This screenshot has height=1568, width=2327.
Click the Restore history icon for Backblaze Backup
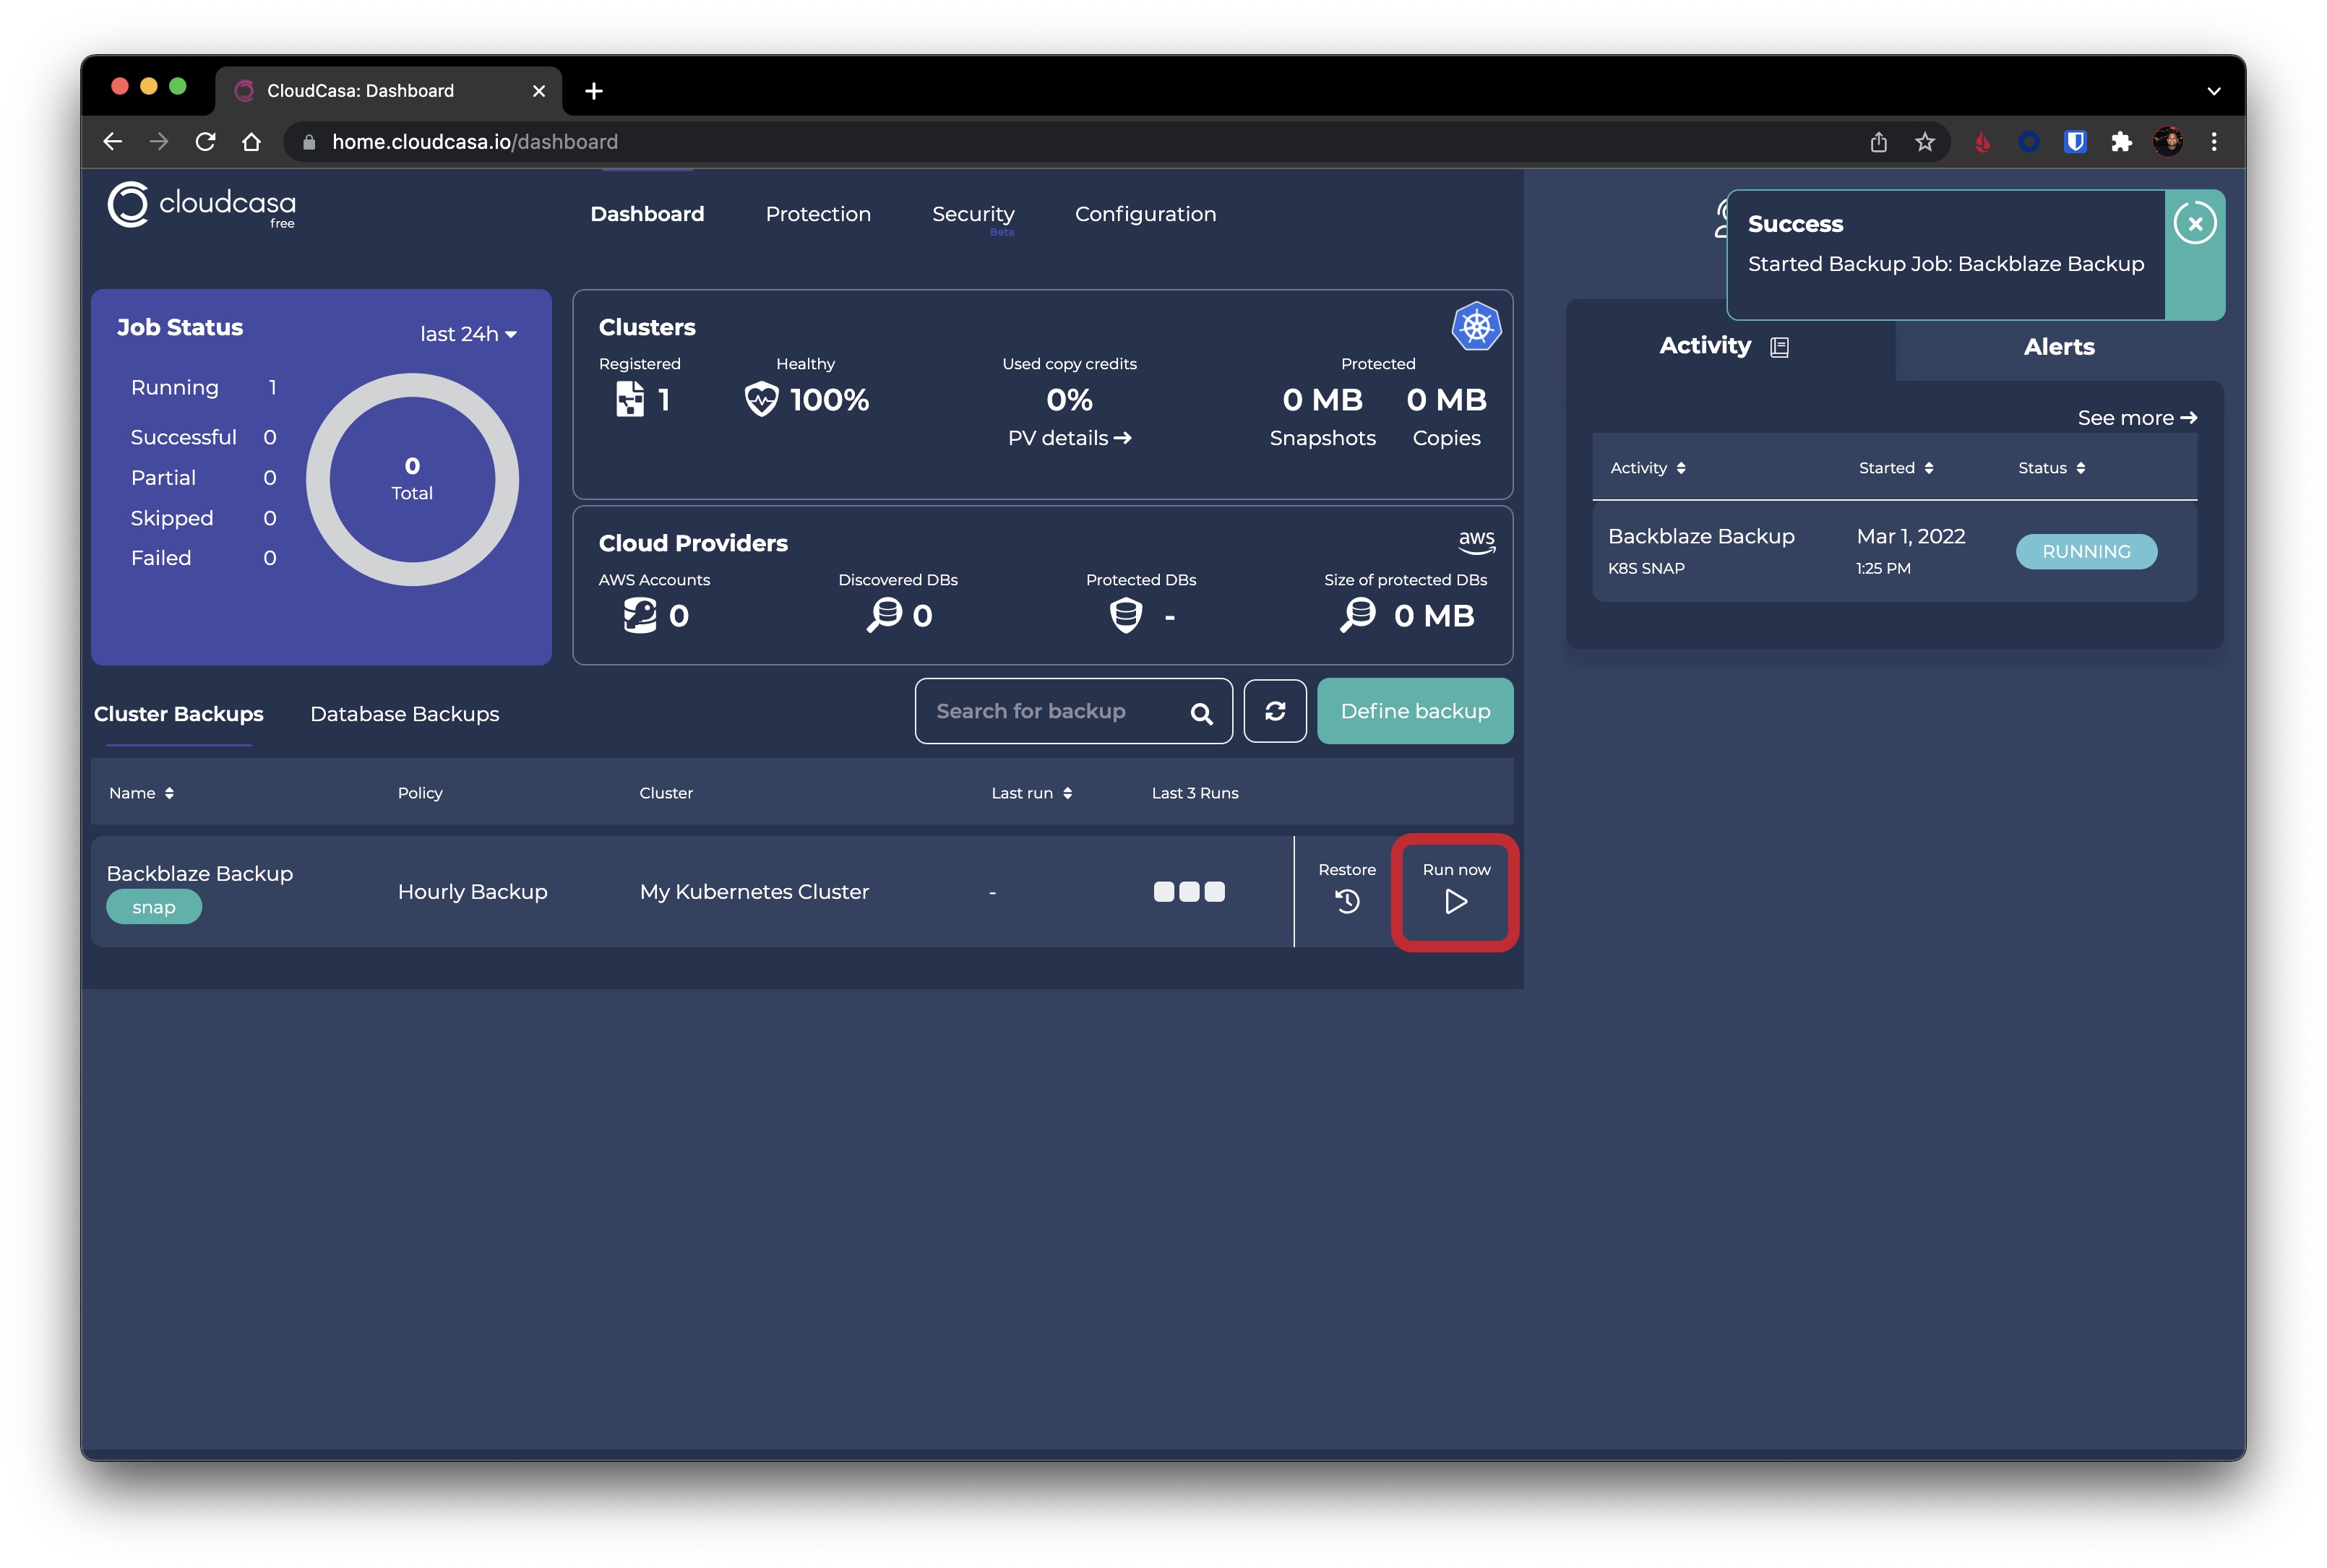[1347, 901]
